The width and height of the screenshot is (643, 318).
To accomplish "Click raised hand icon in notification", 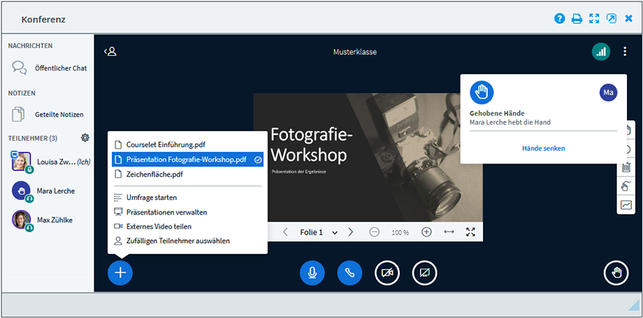I will [x=482, y=92].
